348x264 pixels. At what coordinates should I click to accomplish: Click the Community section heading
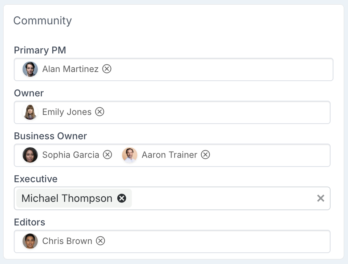43,21
